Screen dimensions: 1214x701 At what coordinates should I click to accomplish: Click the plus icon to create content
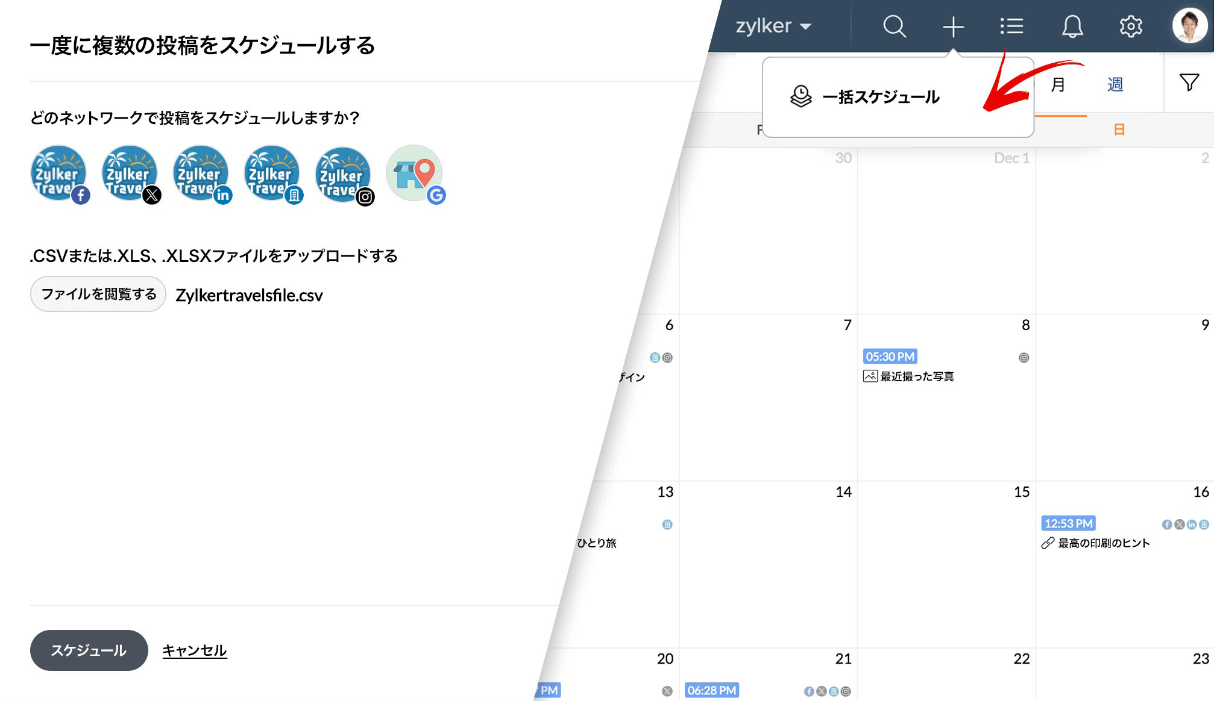coord(952,26)
